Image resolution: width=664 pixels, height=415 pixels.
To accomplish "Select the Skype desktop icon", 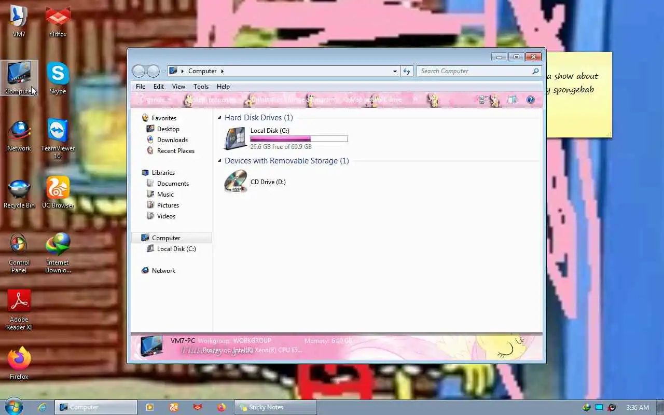I will (58, 79).
